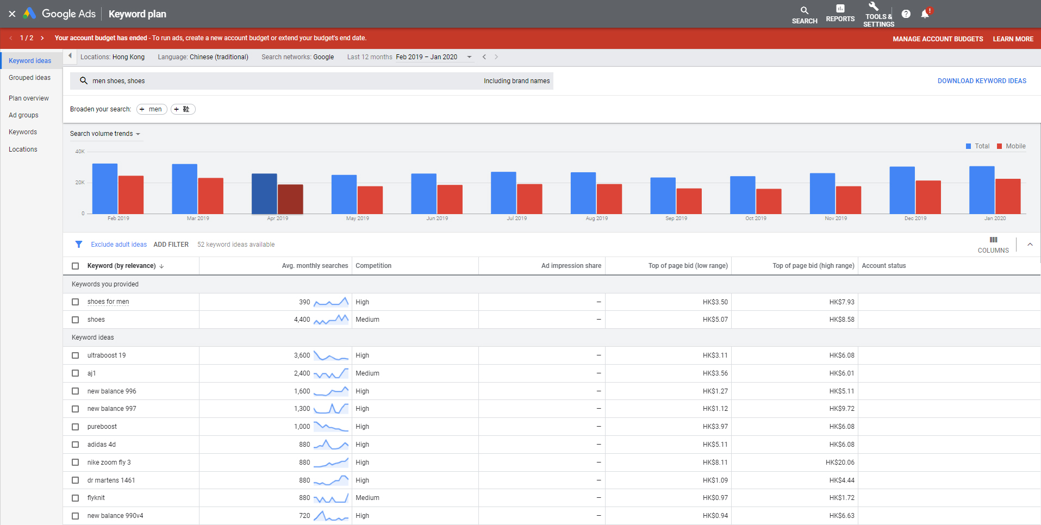Toggle the select-all keywords checkbox

tap(76, 266)
